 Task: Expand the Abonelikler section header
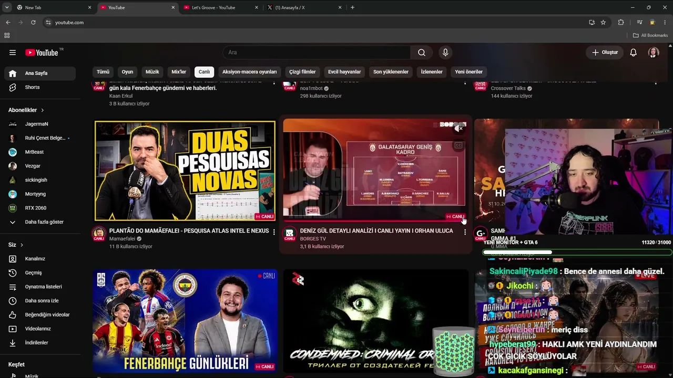(x=26, y=110)
